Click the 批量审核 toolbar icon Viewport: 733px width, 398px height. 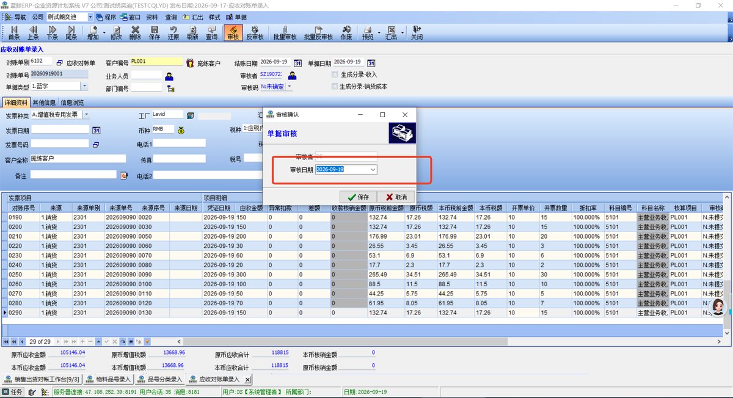point(285,32)
